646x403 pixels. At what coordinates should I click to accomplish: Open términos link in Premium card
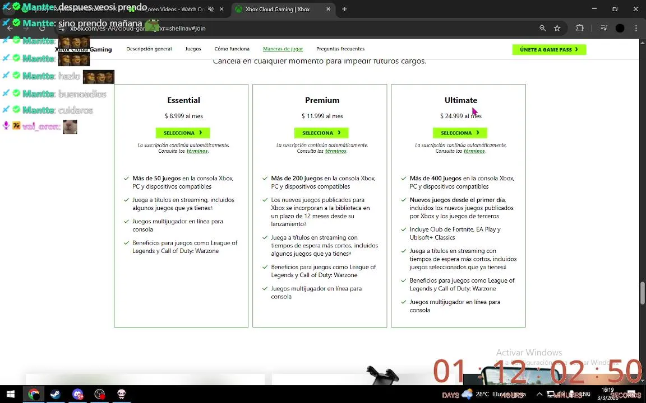pyautogui.click(x=335, y=151)
